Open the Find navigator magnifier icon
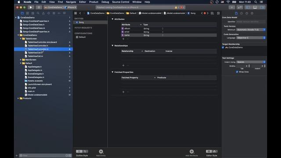The width and height of the screenshot is (281, 158). (38, 13)
